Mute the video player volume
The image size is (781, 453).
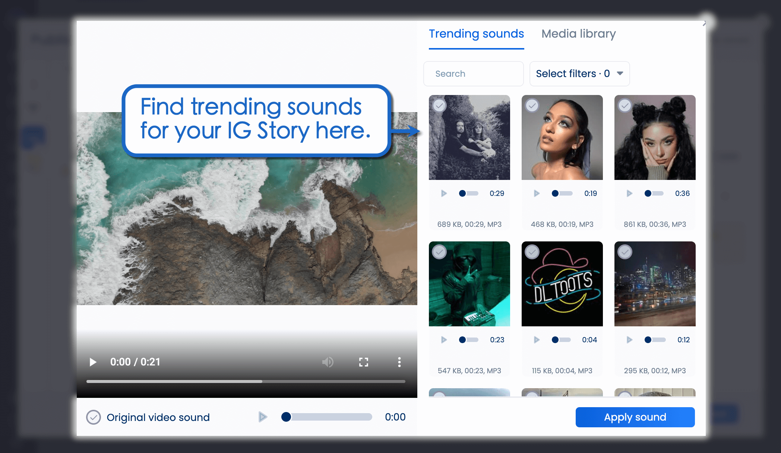328,362
